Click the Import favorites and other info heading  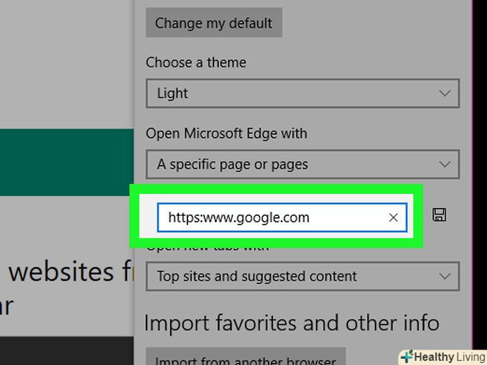pos(292,324)
